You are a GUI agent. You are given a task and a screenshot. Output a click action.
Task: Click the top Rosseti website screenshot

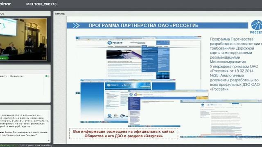point(138,58)
